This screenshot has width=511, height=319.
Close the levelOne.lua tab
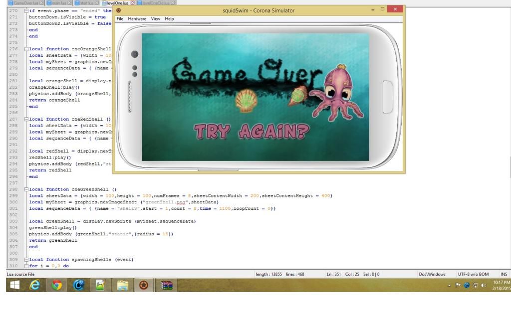coord(132,3)
